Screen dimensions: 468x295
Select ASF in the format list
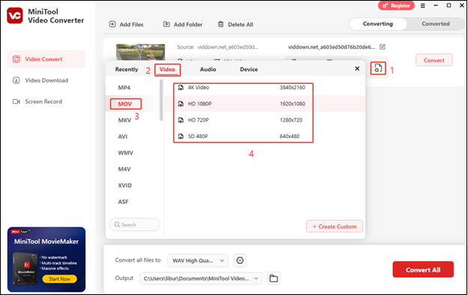tap(123, 202)
